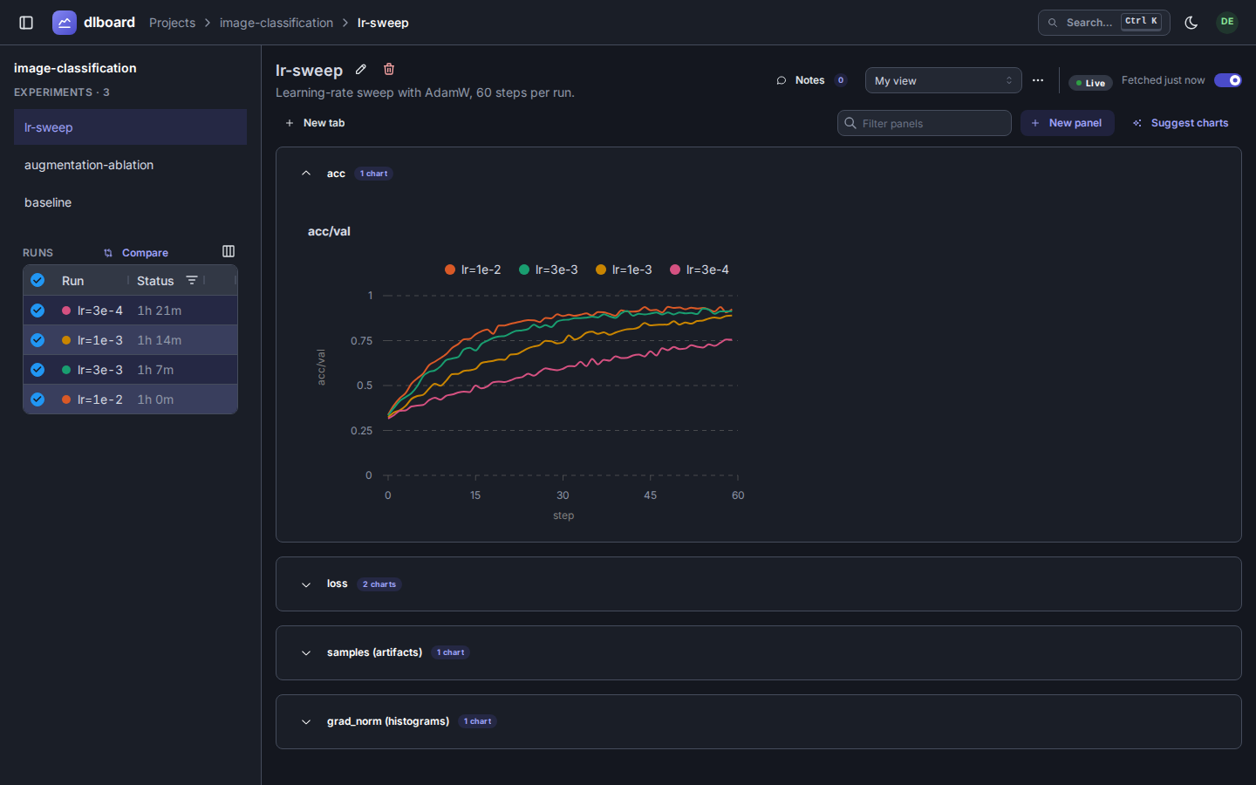Image resolution: width=1256 pixels, height=785 pixels.
Task: Toggle lr=3e-4 series in chart legend
Action: pyautogui.click(x=699, y=270)
